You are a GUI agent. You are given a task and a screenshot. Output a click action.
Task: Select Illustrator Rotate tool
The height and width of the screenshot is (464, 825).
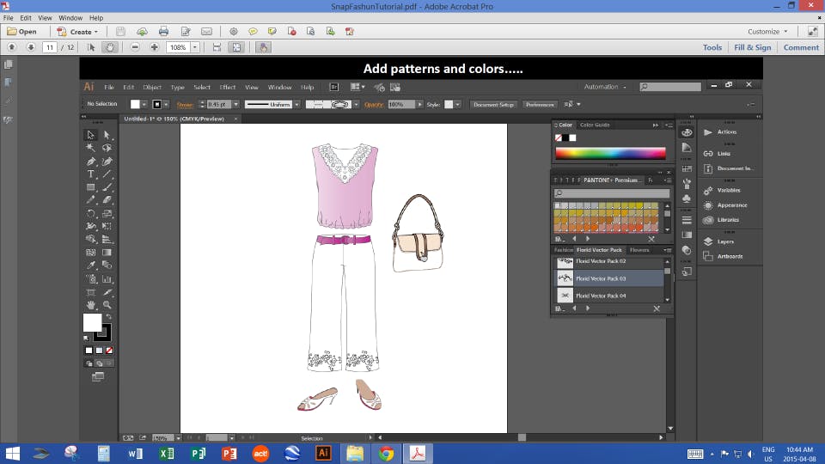[x=90, y=214]
